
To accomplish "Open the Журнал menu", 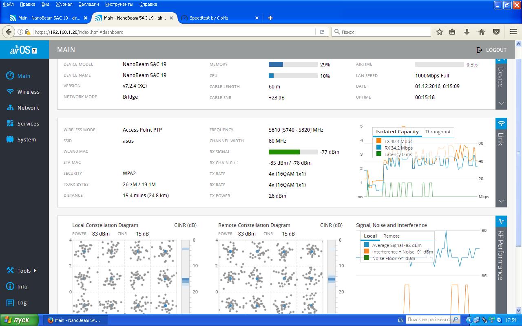I will (x=64, y=4).
